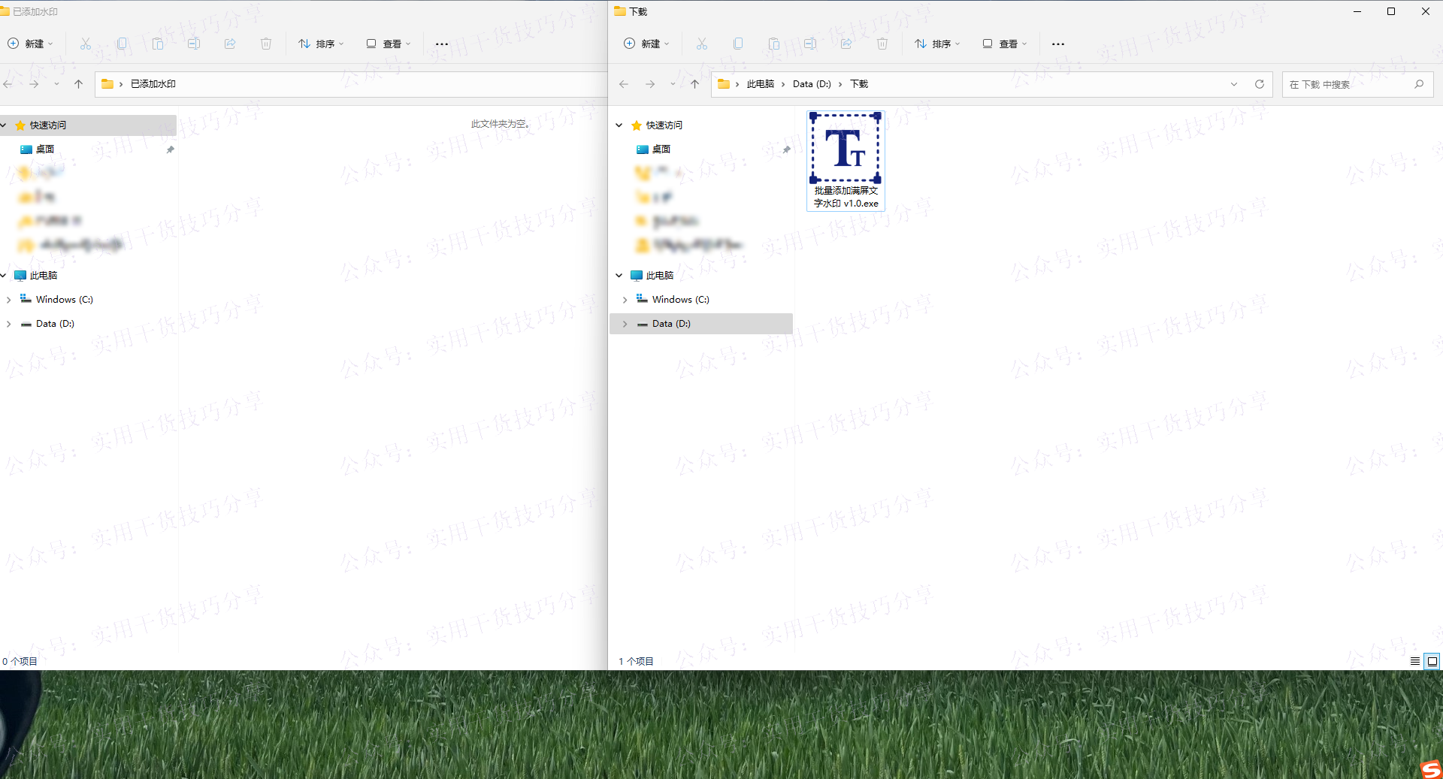
Task: Open the 批量添加满屏文字水印 v1.0.exe file
Action: click(x=846, y=160)
